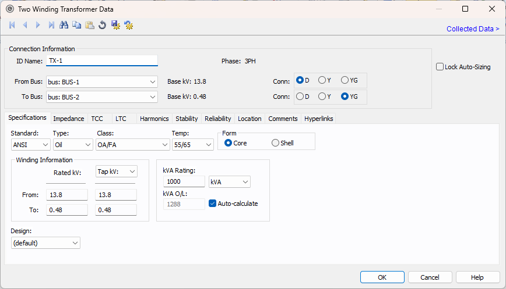Viewport: 506px width, 289px height.
Task: Click the kVA Rating input field
Action: (184, 182)
